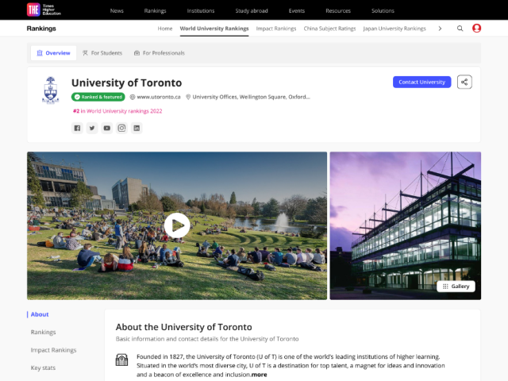Viewport: 508px width, 381px height.
Task: Jump to Key stats in sidebar
Action: coord(43,368)
